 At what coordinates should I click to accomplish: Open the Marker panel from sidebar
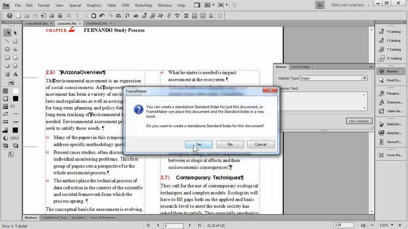(390, 71)
